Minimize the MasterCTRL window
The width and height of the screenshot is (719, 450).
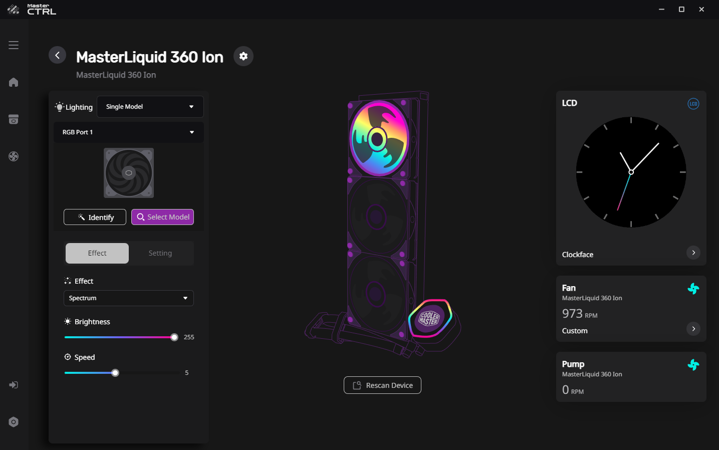click(x=661, y=10)
